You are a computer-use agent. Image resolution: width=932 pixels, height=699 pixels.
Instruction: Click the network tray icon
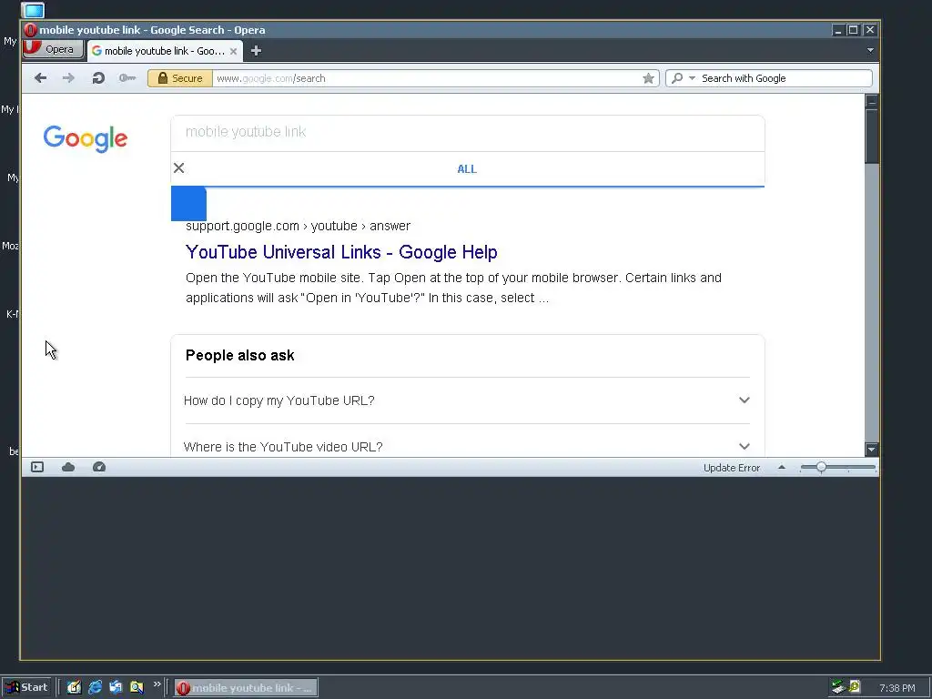[x=838, y=687]
